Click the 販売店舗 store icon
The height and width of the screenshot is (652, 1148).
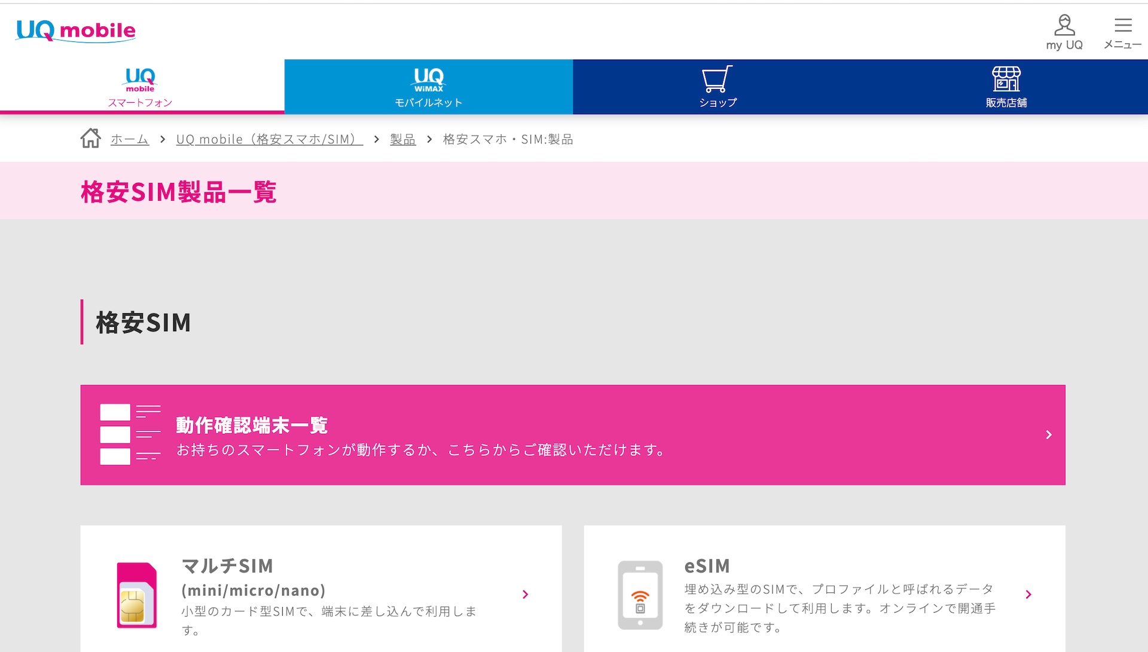coord(1006,79)
